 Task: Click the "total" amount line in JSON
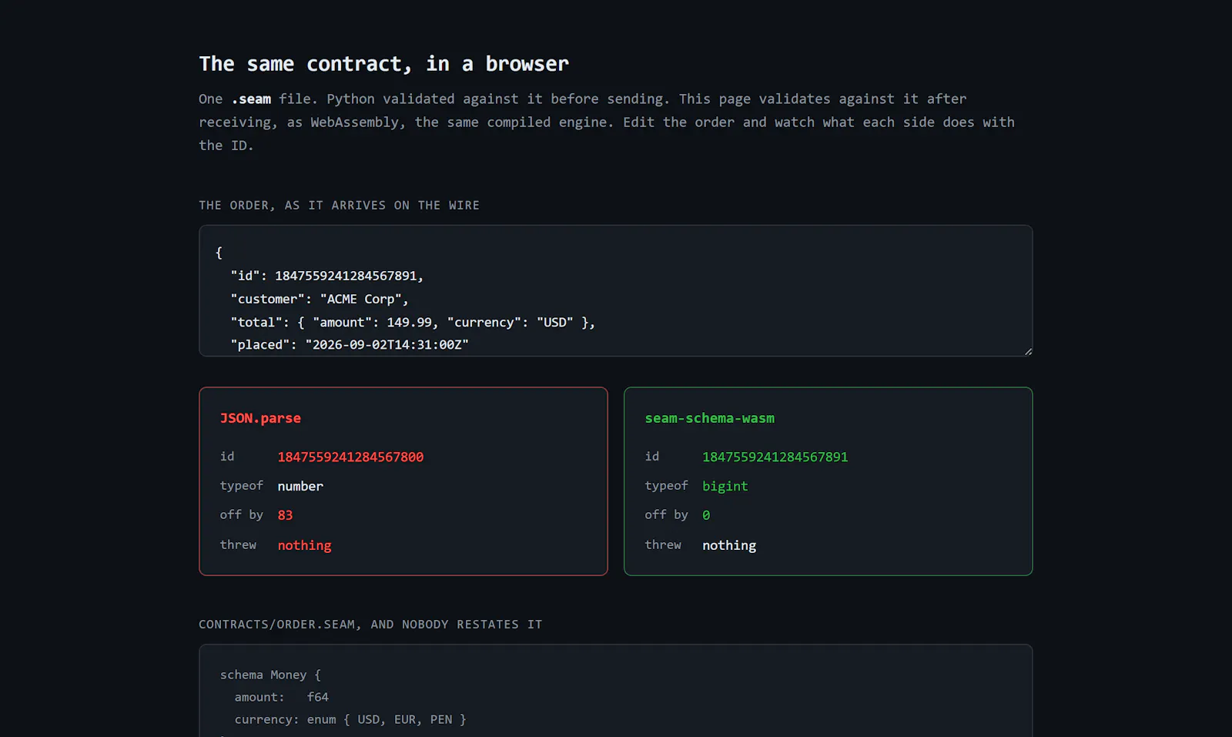pyautogui.click(x=413, y=322)
